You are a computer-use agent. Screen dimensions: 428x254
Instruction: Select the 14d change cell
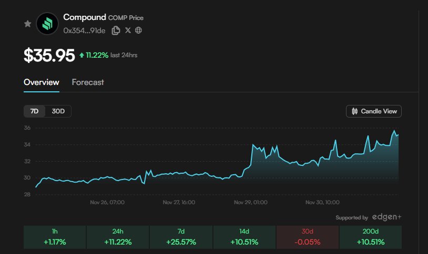click(244, 237)
